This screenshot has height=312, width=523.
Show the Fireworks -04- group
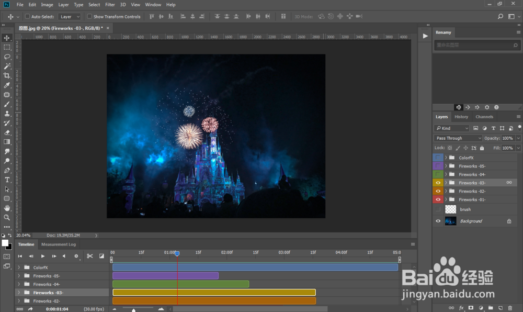[x=438, y=174]
